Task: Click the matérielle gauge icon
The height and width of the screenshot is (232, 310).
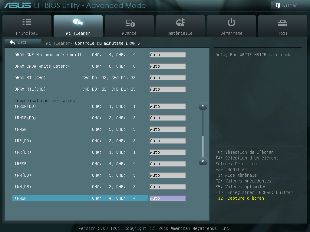Action: click(x=180, y=22)
